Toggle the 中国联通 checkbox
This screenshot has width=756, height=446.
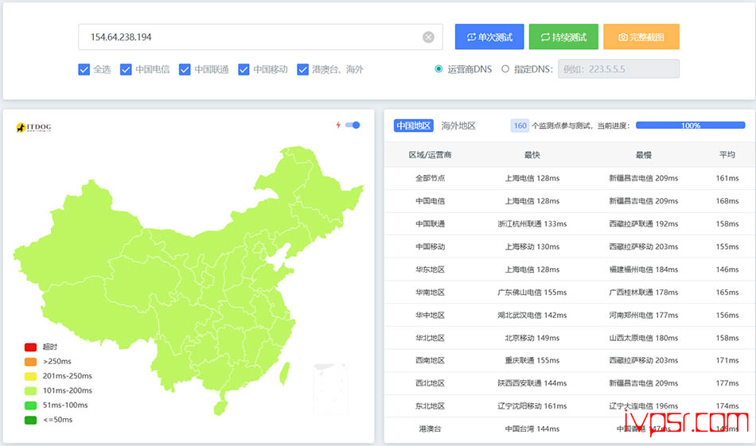[185, 69]
